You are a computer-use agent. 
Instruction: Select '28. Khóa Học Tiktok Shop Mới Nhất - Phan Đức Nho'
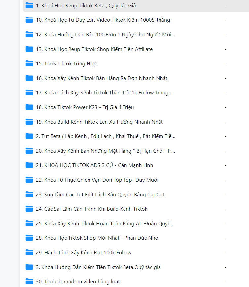pyautogui.click(x=97, y=238)
